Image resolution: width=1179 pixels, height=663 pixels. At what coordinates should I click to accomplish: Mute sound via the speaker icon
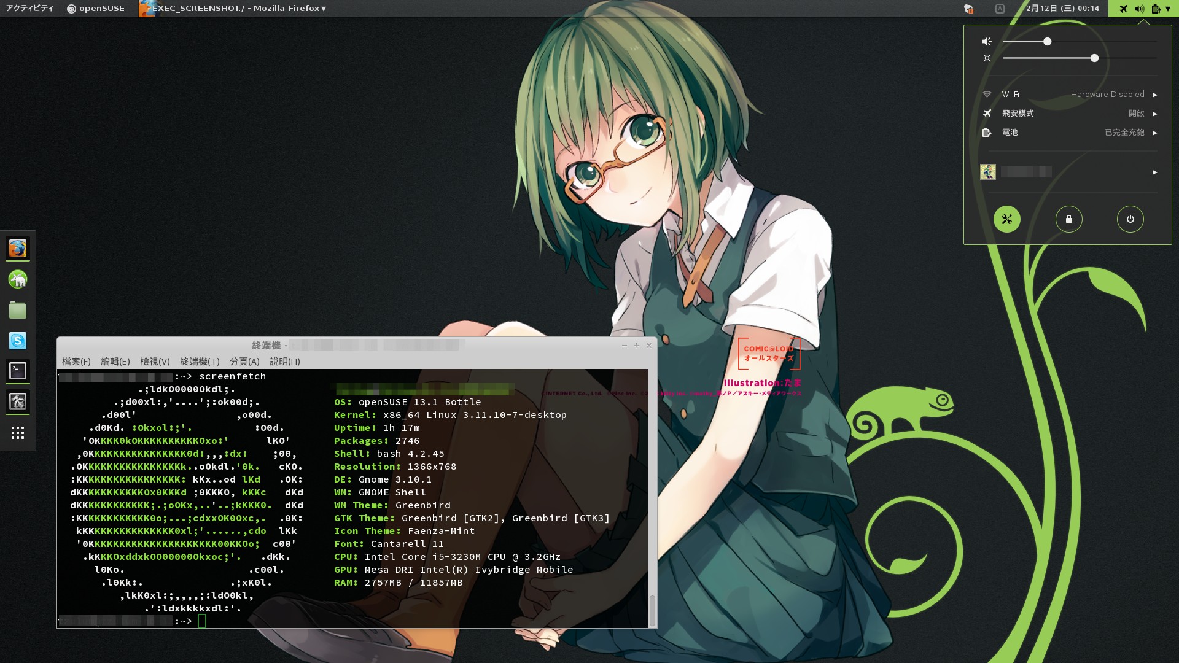(x=987, y=42)
